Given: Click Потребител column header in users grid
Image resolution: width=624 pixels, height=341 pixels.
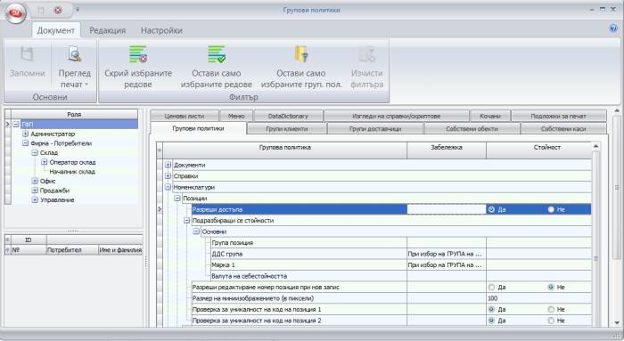Looking at the screenshot, I should [72, 250].
